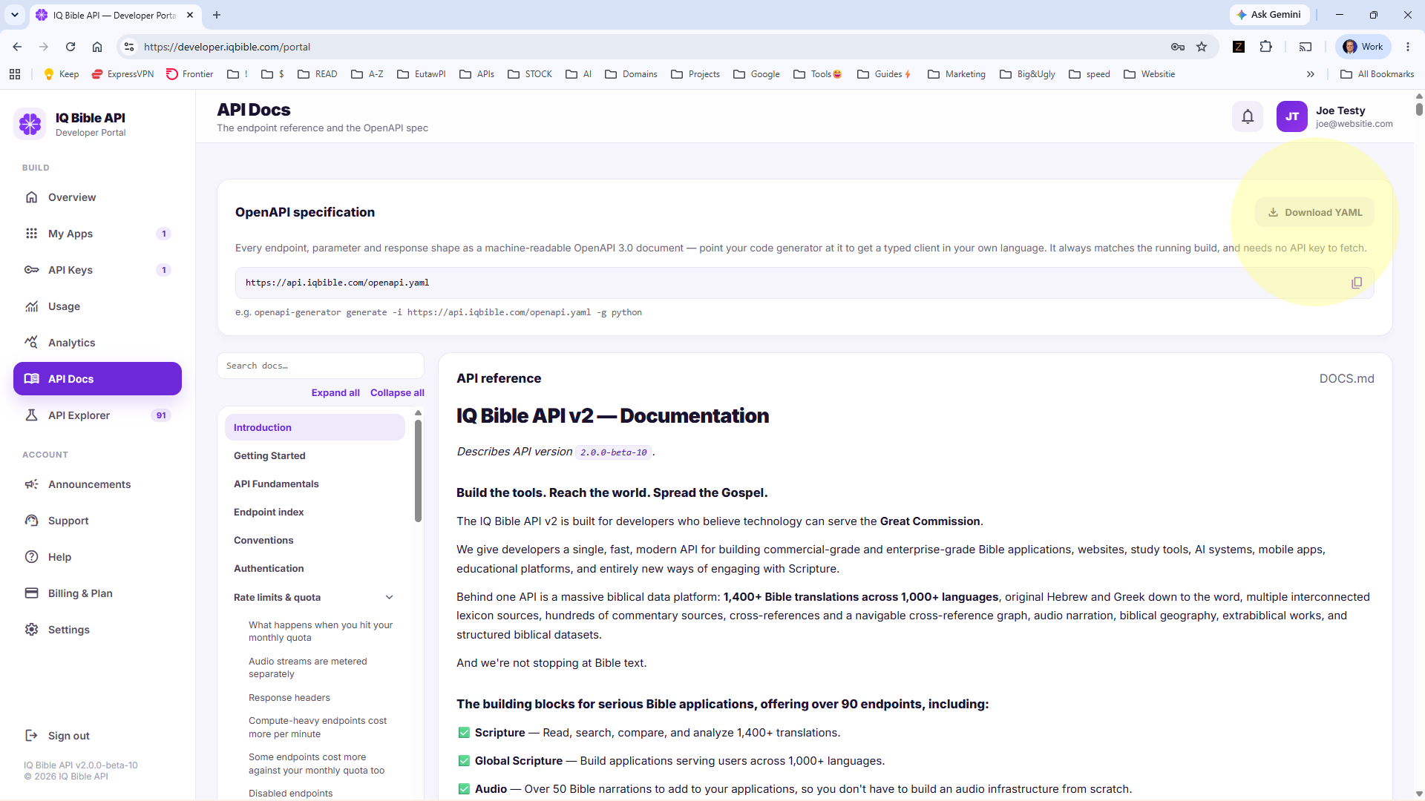Go to Billing & Plan
The width and height of the screenshot is (1425, 801).
pyautogui.click(x=97, y=593)
